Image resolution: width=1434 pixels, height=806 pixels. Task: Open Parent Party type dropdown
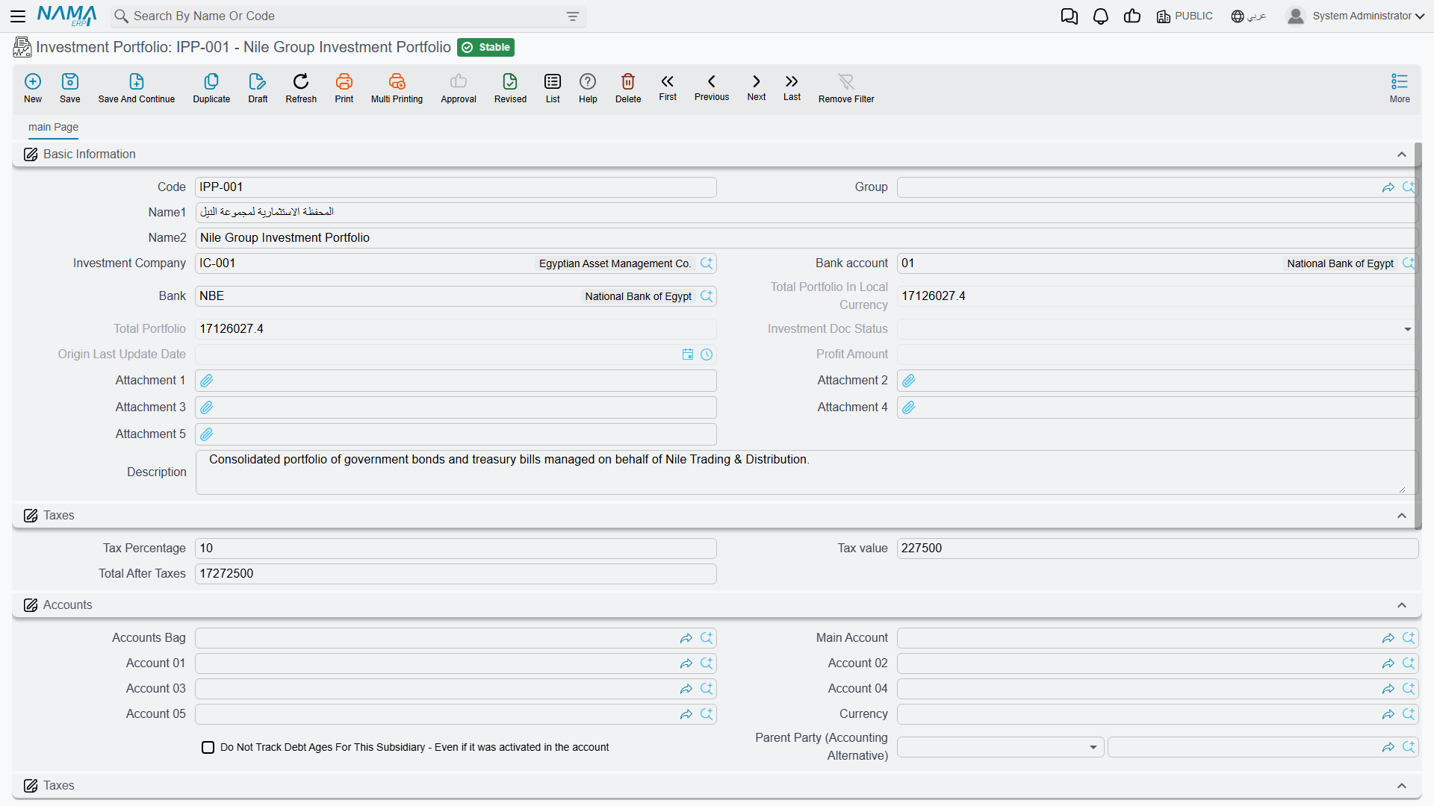(1093, 747)
